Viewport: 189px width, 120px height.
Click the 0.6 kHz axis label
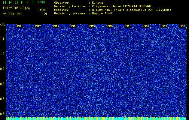pos(3,114)
